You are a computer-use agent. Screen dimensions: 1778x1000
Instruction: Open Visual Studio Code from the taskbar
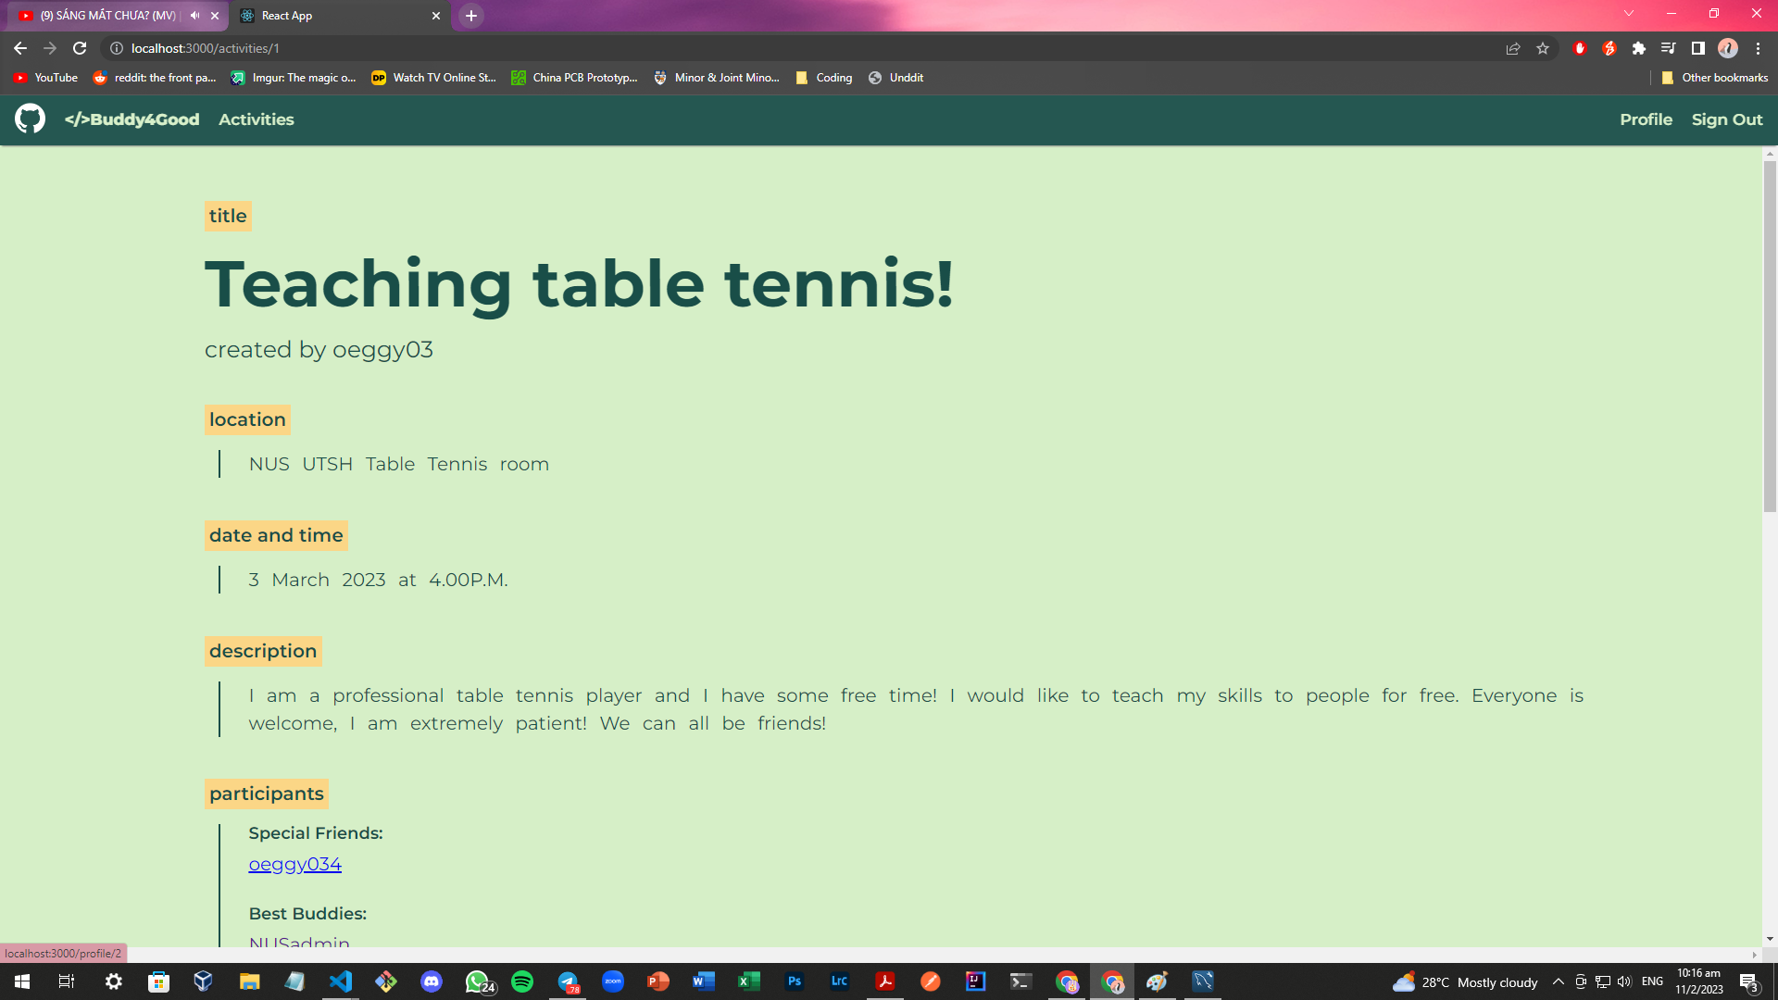coord(341,981)
